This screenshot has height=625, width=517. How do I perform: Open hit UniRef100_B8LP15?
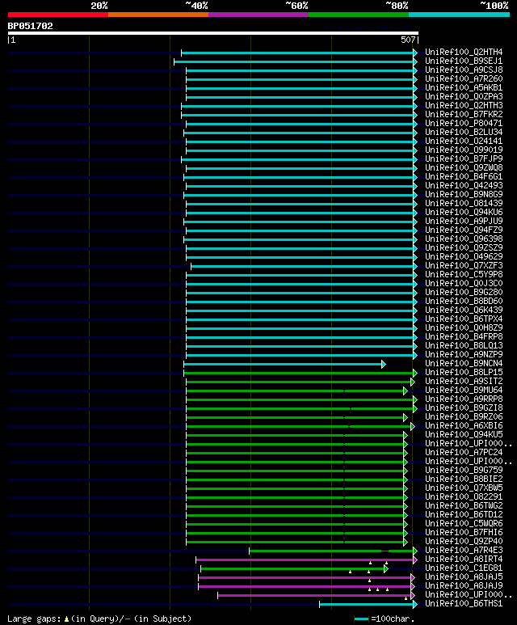coord(464,373)
